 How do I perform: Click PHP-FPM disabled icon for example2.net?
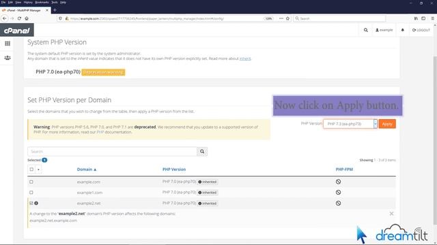coord(339,203)
